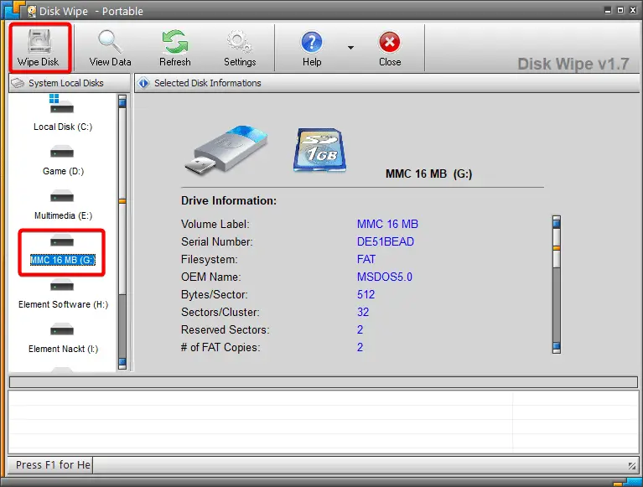Image resolution: width=643 pixels, height=487 pixels.
Task: Click the Bytes/Sector 512 value
Action: [x=366, y=295]
